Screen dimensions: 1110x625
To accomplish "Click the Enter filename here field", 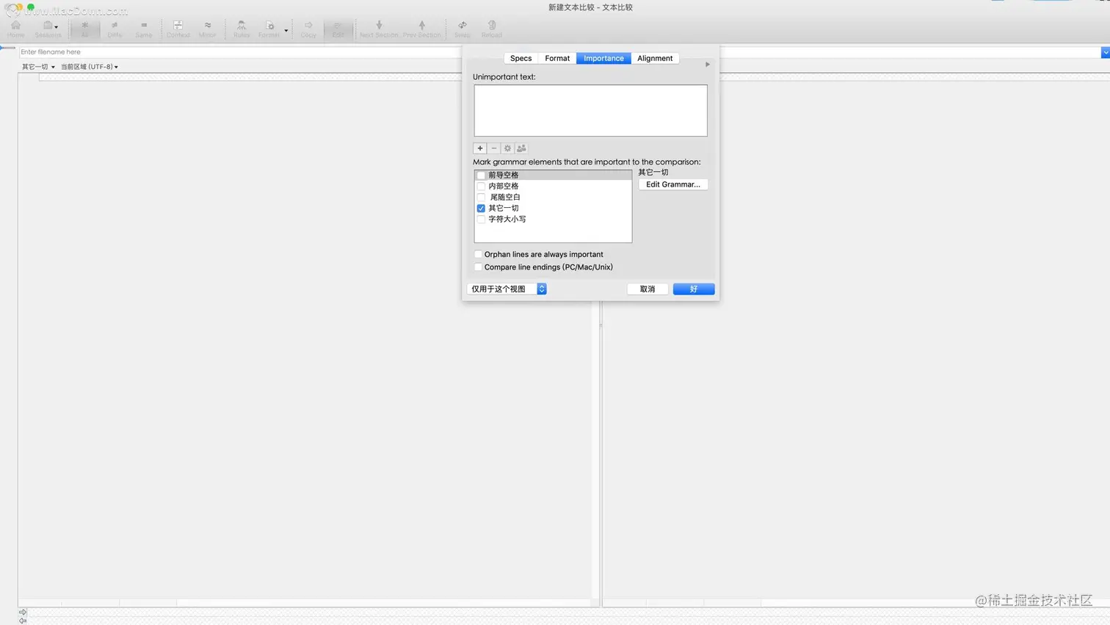I will point(240,52).
